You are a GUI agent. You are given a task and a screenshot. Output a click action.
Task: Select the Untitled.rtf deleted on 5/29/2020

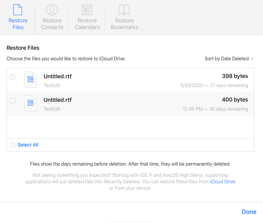[x=58, y=76]
